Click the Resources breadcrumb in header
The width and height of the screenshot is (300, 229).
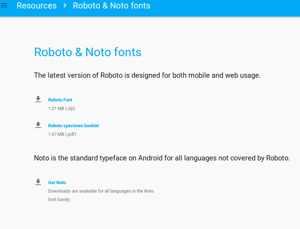[x=36, y=6]
